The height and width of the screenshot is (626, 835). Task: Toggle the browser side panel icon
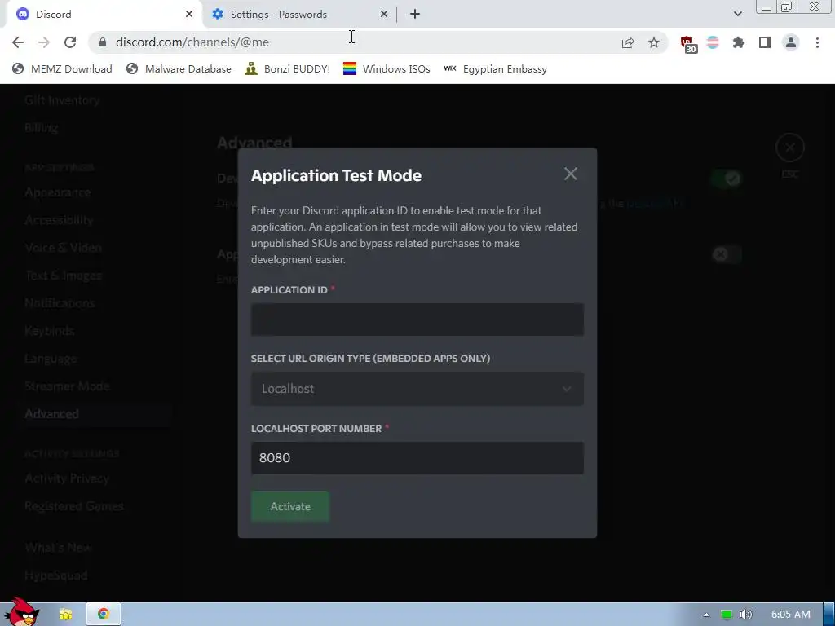[765, 42]
